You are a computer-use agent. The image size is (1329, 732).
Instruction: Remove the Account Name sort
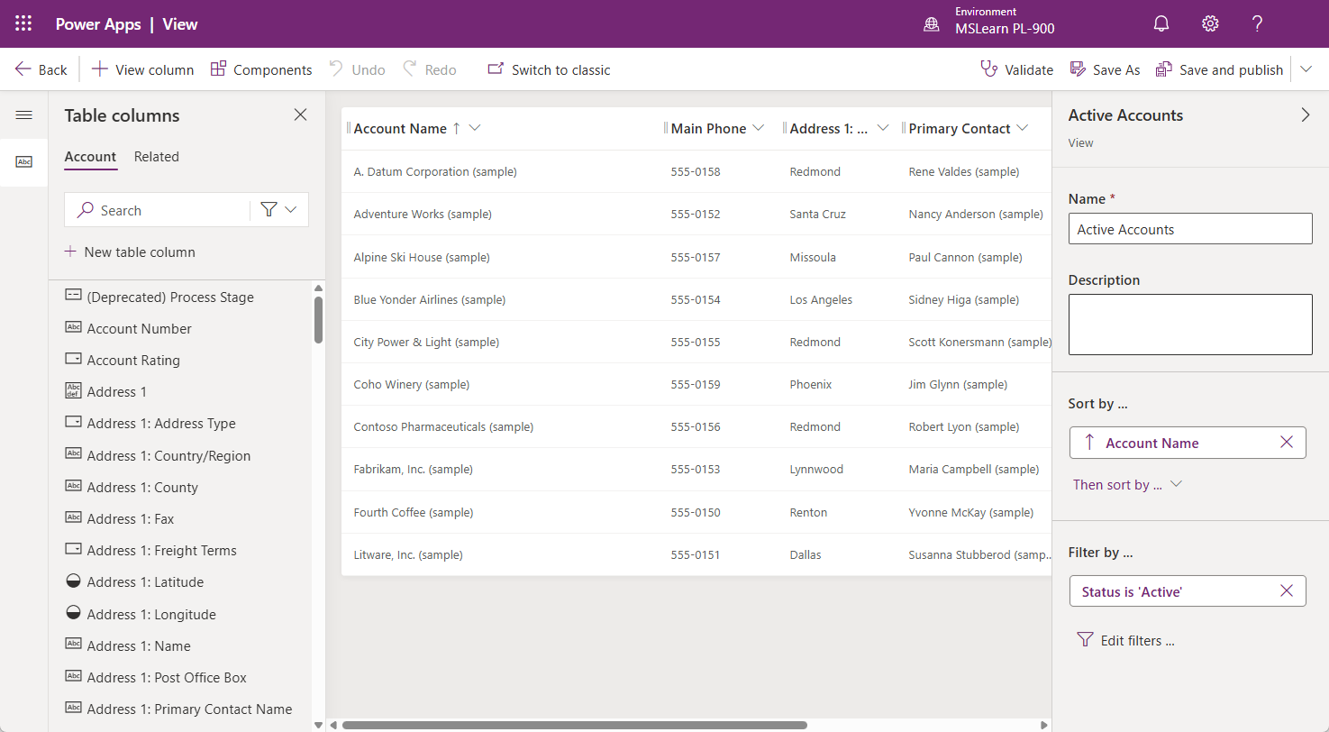pyautogui.click(x=1287, y=443)
